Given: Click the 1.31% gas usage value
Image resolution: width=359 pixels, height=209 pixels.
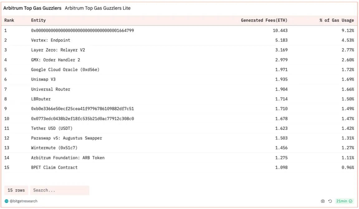Looking at the screenshot, I should (x=348, y=138).
